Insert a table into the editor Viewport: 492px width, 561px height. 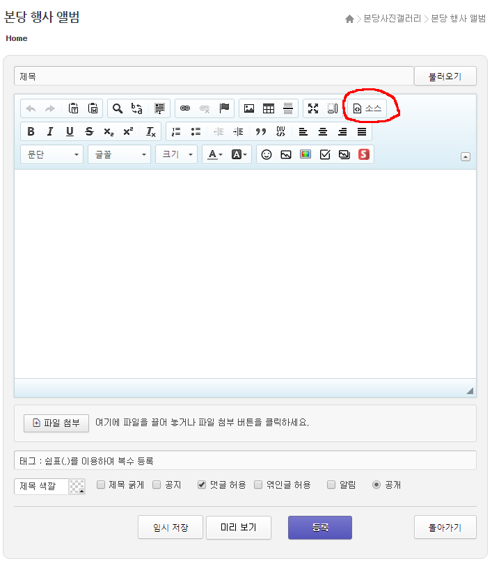(x=269, y=108)
